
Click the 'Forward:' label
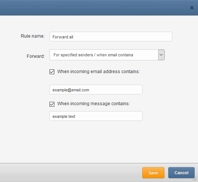[36, 56]
